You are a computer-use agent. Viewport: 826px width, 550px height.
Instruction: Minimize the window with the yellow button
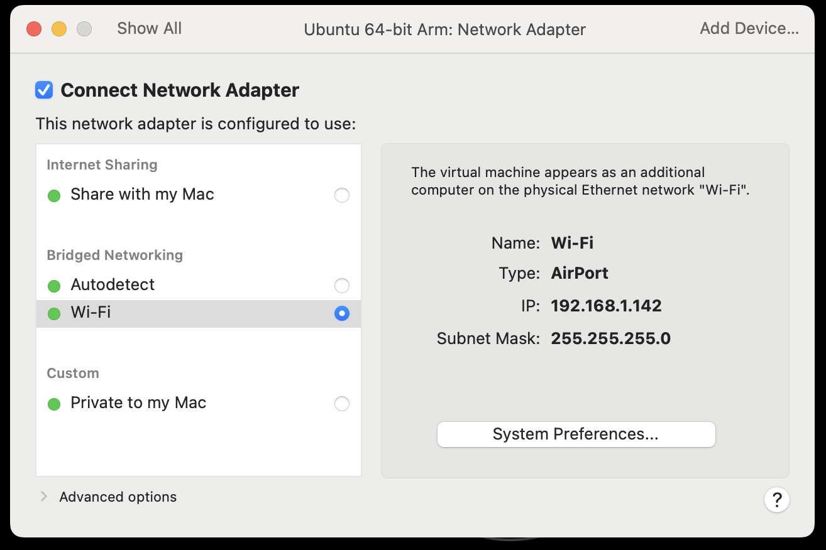point(58,29)
